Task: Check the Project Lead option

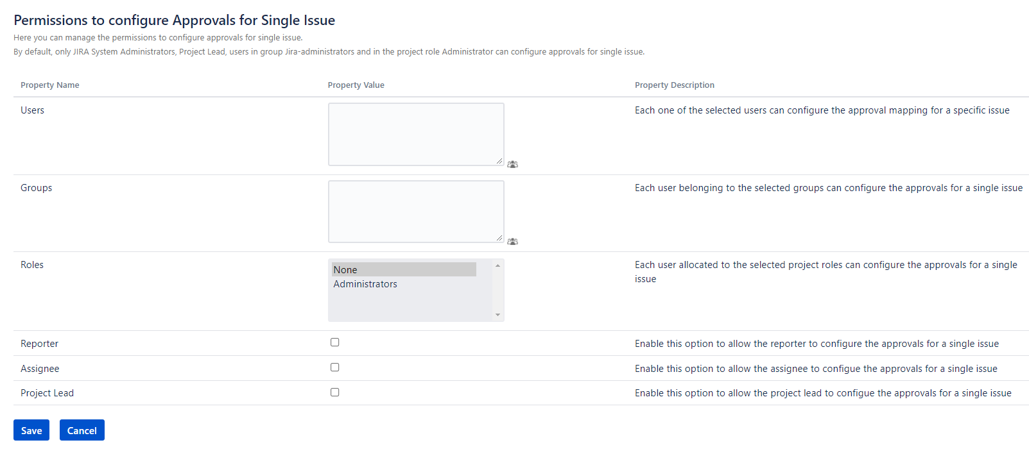Action: click(x=334, y=392)
